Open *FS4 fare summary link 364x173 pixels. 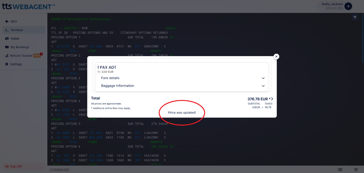click(73, 119)
